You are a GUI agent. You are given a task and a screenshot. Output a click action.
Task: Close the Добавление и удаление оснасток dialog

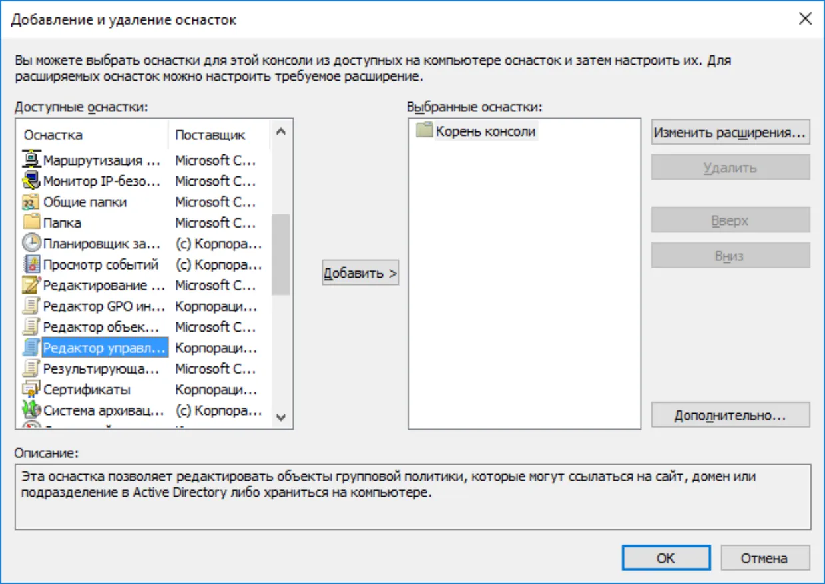[805, 19]
